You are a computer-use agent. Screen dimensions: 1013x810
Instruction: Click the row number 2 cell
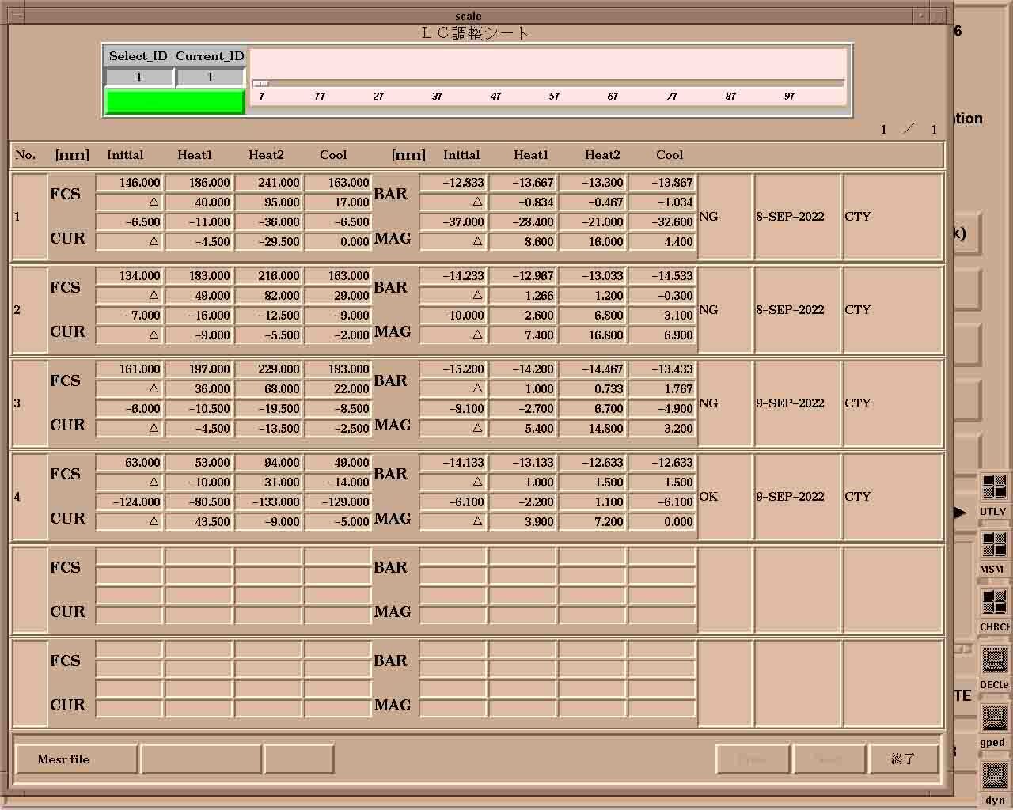pos(29,310)
